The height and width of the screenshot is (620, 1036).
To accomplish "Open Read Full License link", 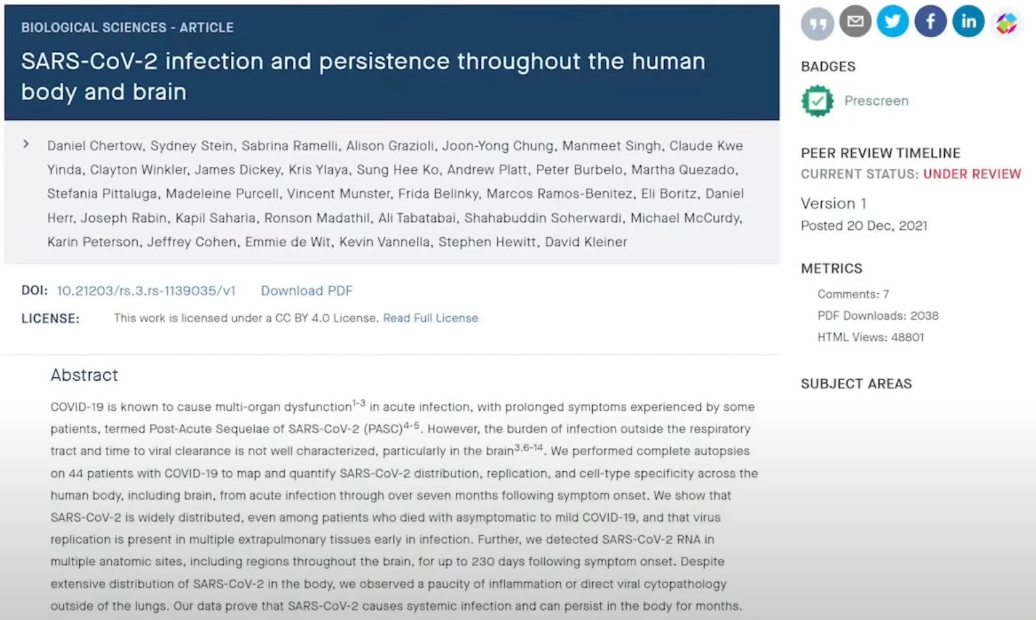I will (431, 318).
